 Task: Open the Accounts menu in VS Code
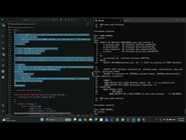tap(3, 105)
